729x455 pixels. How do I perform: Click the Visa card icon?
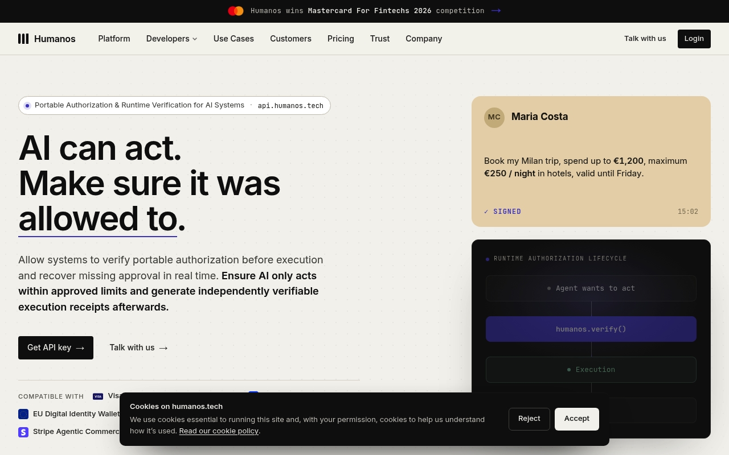pyautogui.click(x=98, y=396)
